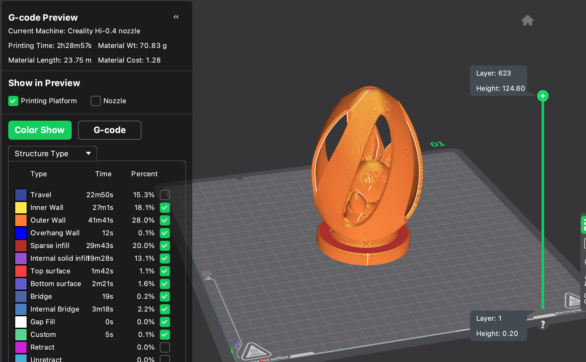The width and height of the screenshot is (586, 362).
Task: Click the Retract magenta swatch
Action: pyautogui.click(x=21, y=347)
